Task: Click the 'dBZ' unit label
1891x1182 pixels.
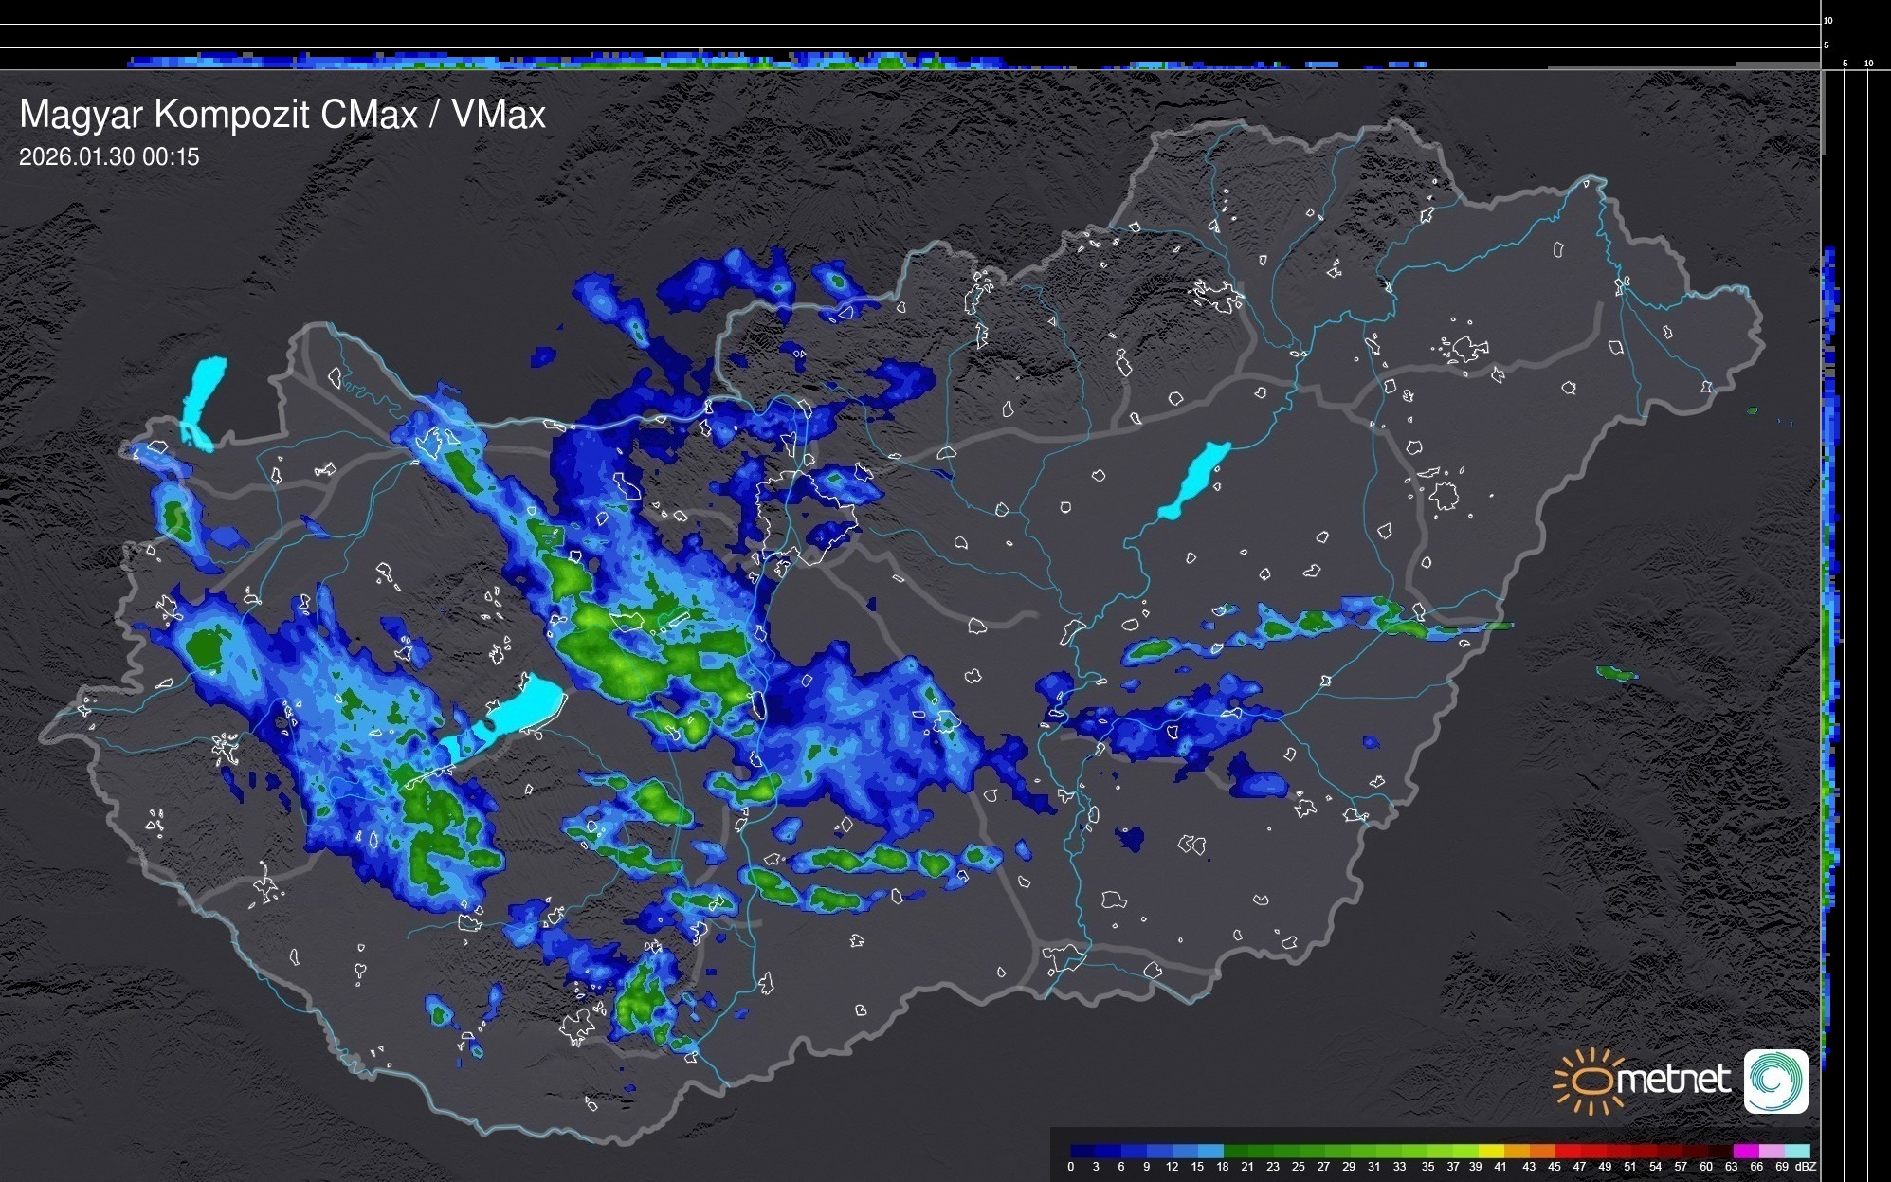Action: coord(1806,1167)
